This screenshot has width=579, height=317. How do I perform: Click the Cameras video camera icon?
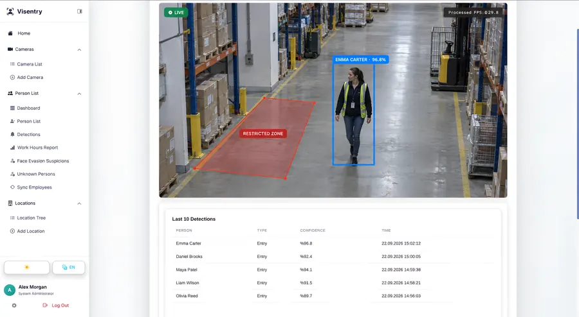tap(10, 49)
